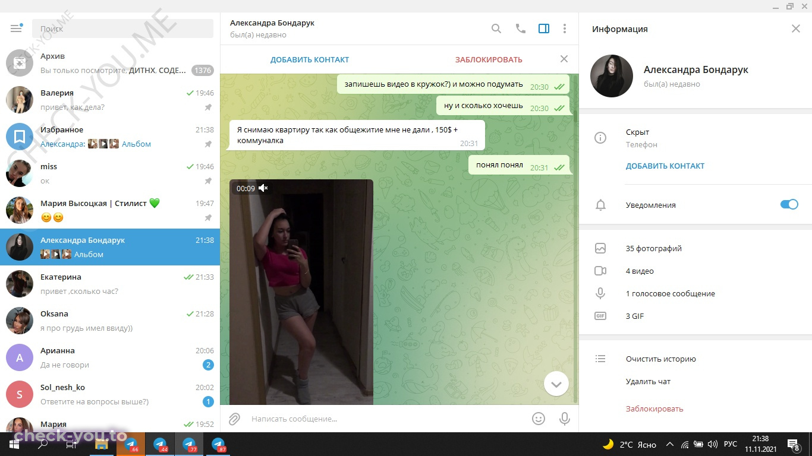Click the Арианна letter A avatar
Viewport: 812px width, 456px height.
(x=20, y=357)
